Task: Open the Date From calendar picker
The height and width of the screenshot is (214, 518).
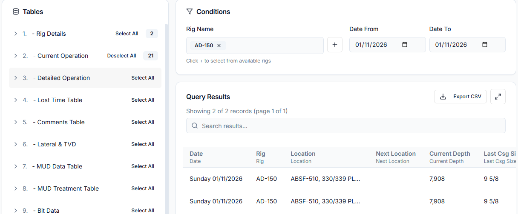Action: tap(405, 45)
